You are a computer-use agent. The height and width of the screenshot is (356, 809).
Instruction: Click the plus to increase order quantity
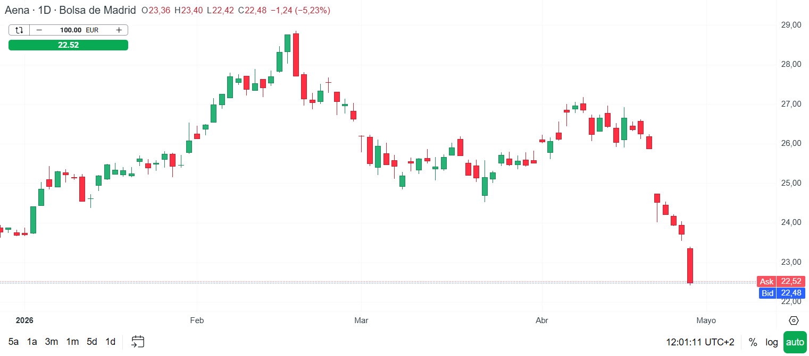118,30
